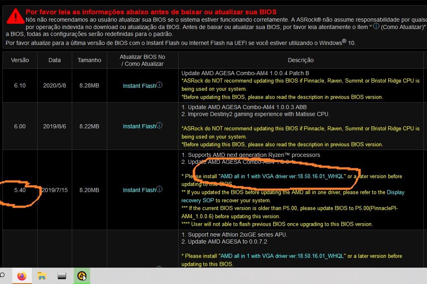The width and height of the screenshot is (427, 284).
Task: Click the Descrição column header
Action: coord(301,60)
